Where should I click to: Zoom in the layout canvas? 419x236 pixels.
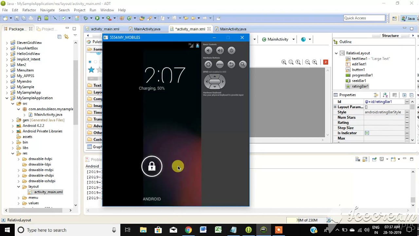tap(315, 62)
